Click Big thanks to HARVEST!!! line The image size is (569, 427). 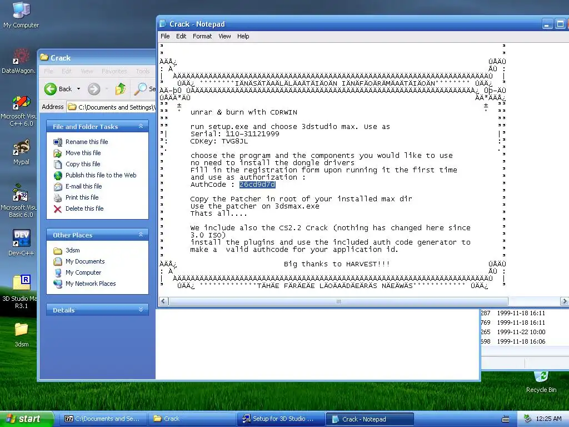click(337, 264)
